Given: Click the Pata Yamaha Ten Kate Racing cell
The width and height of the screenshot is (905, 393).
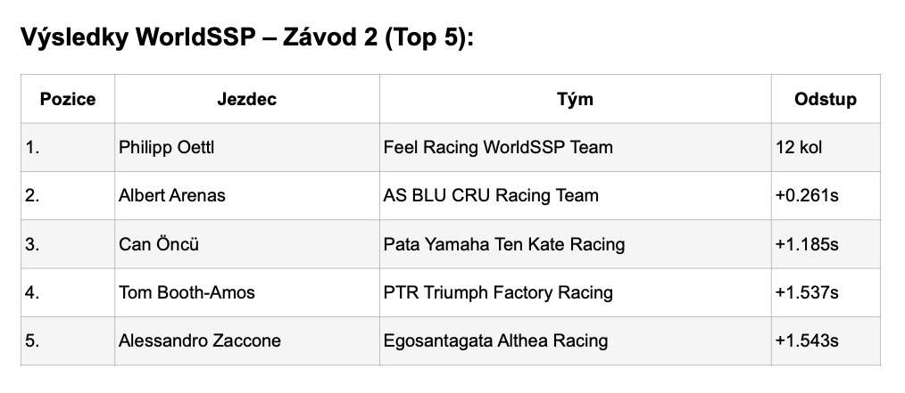Looking at the screenshot, I should tap(503, 244).
